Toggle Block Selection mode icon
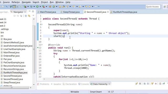 18,7
